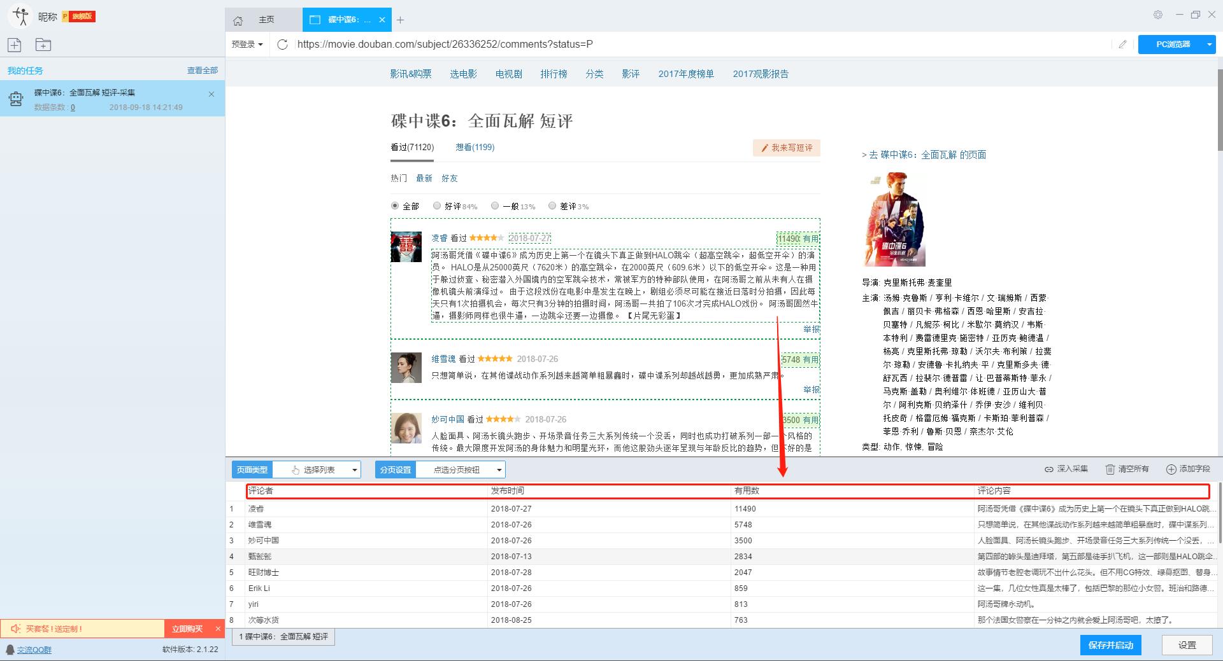Click 查看全部 in task sidebar
This screenshot has width=1223, height=661.
(202, 70)
